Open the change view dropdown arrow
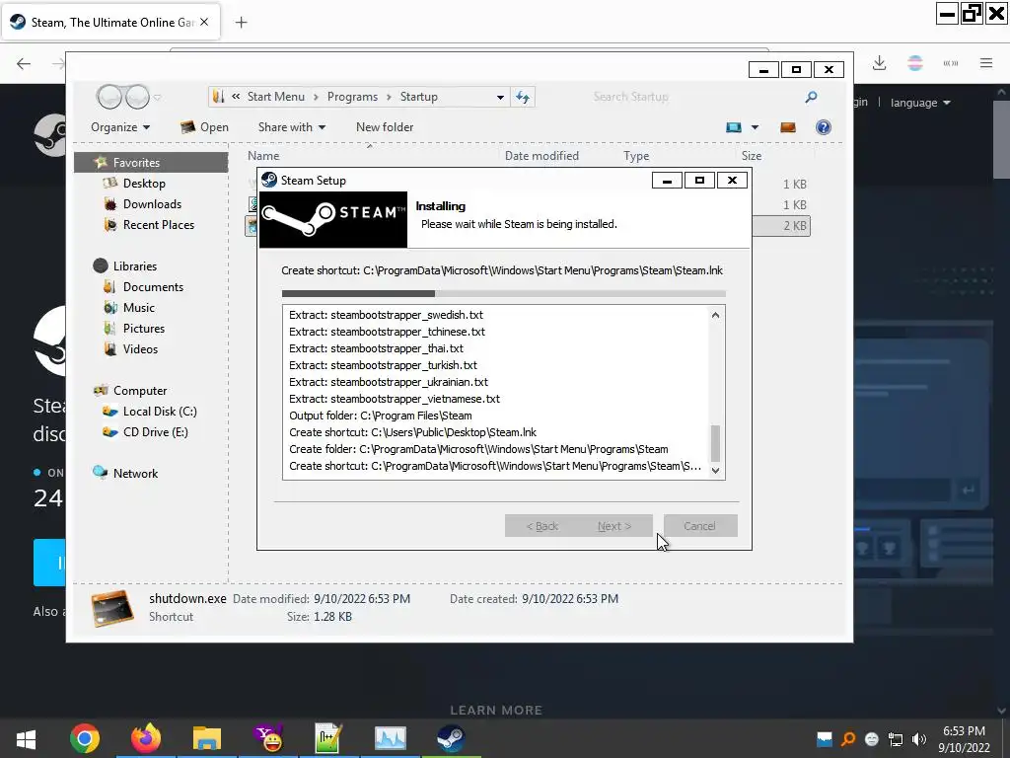The image size is (1010, 758). pyautogui.click(x=755, y=127)
